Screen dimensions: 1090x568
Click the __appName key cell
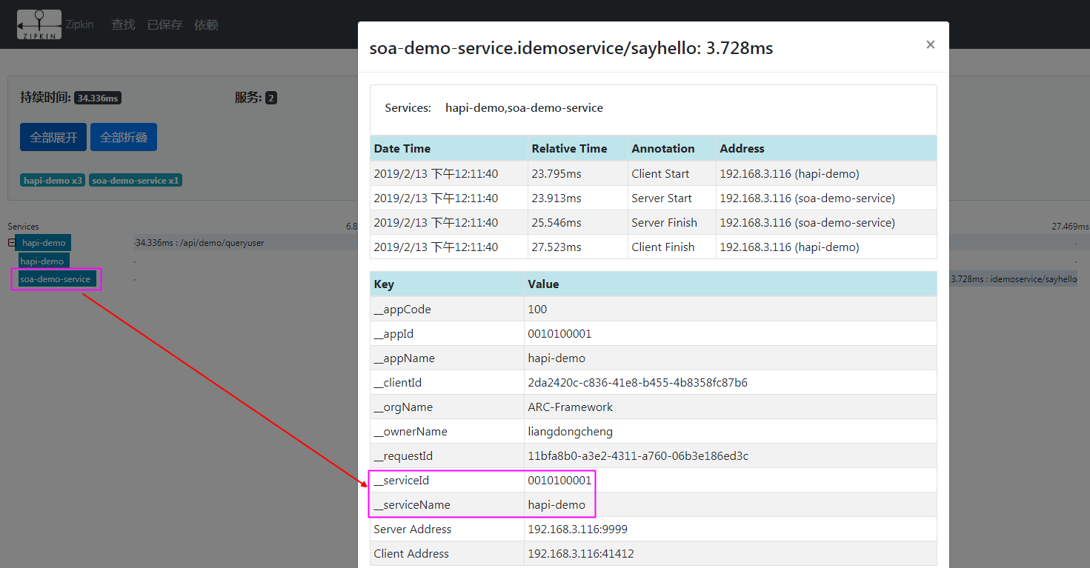(447, 358)
